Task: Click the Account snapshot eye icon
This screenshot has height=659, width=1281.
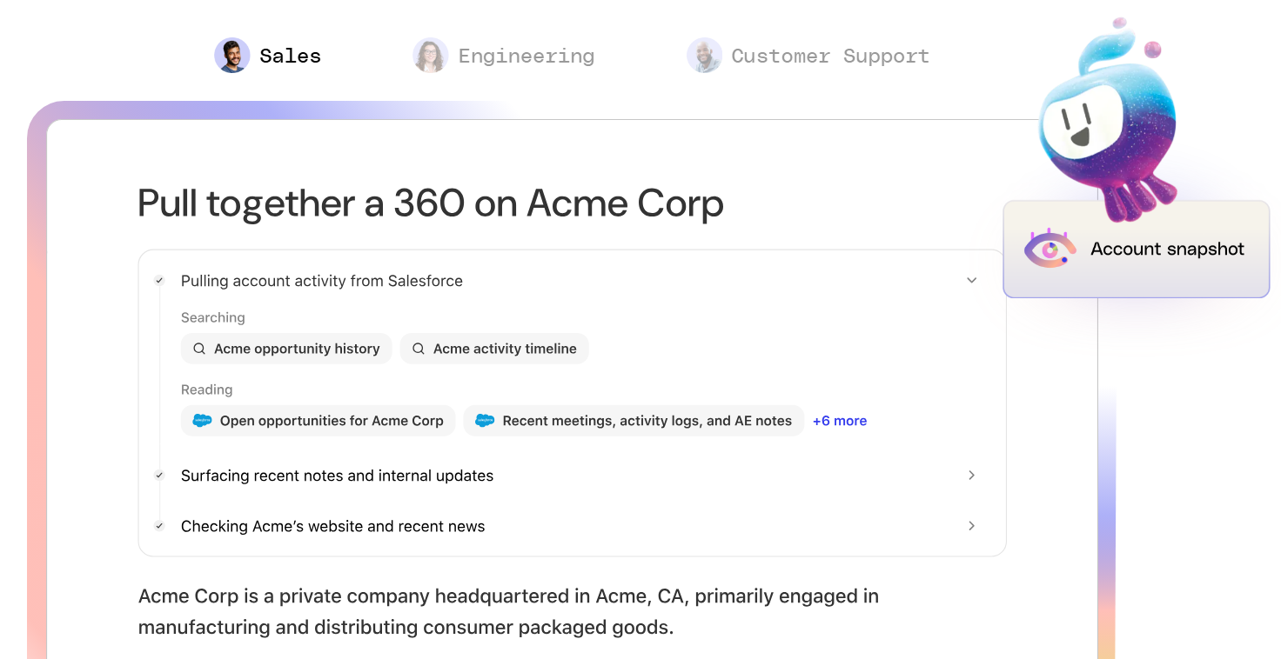Action: pos(1050,249)
